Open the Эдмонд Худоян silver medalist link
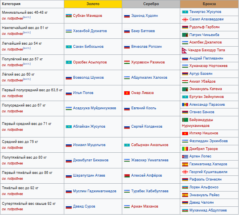 [x=145, y=16]
